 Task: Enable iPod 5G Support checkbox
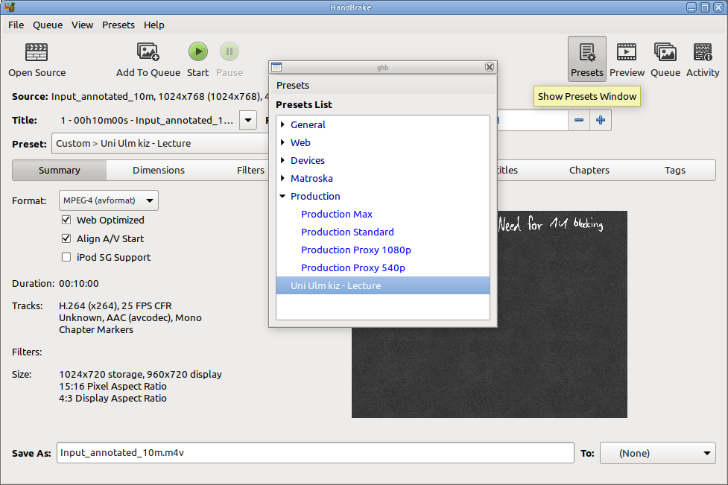[x=66, y=258]
